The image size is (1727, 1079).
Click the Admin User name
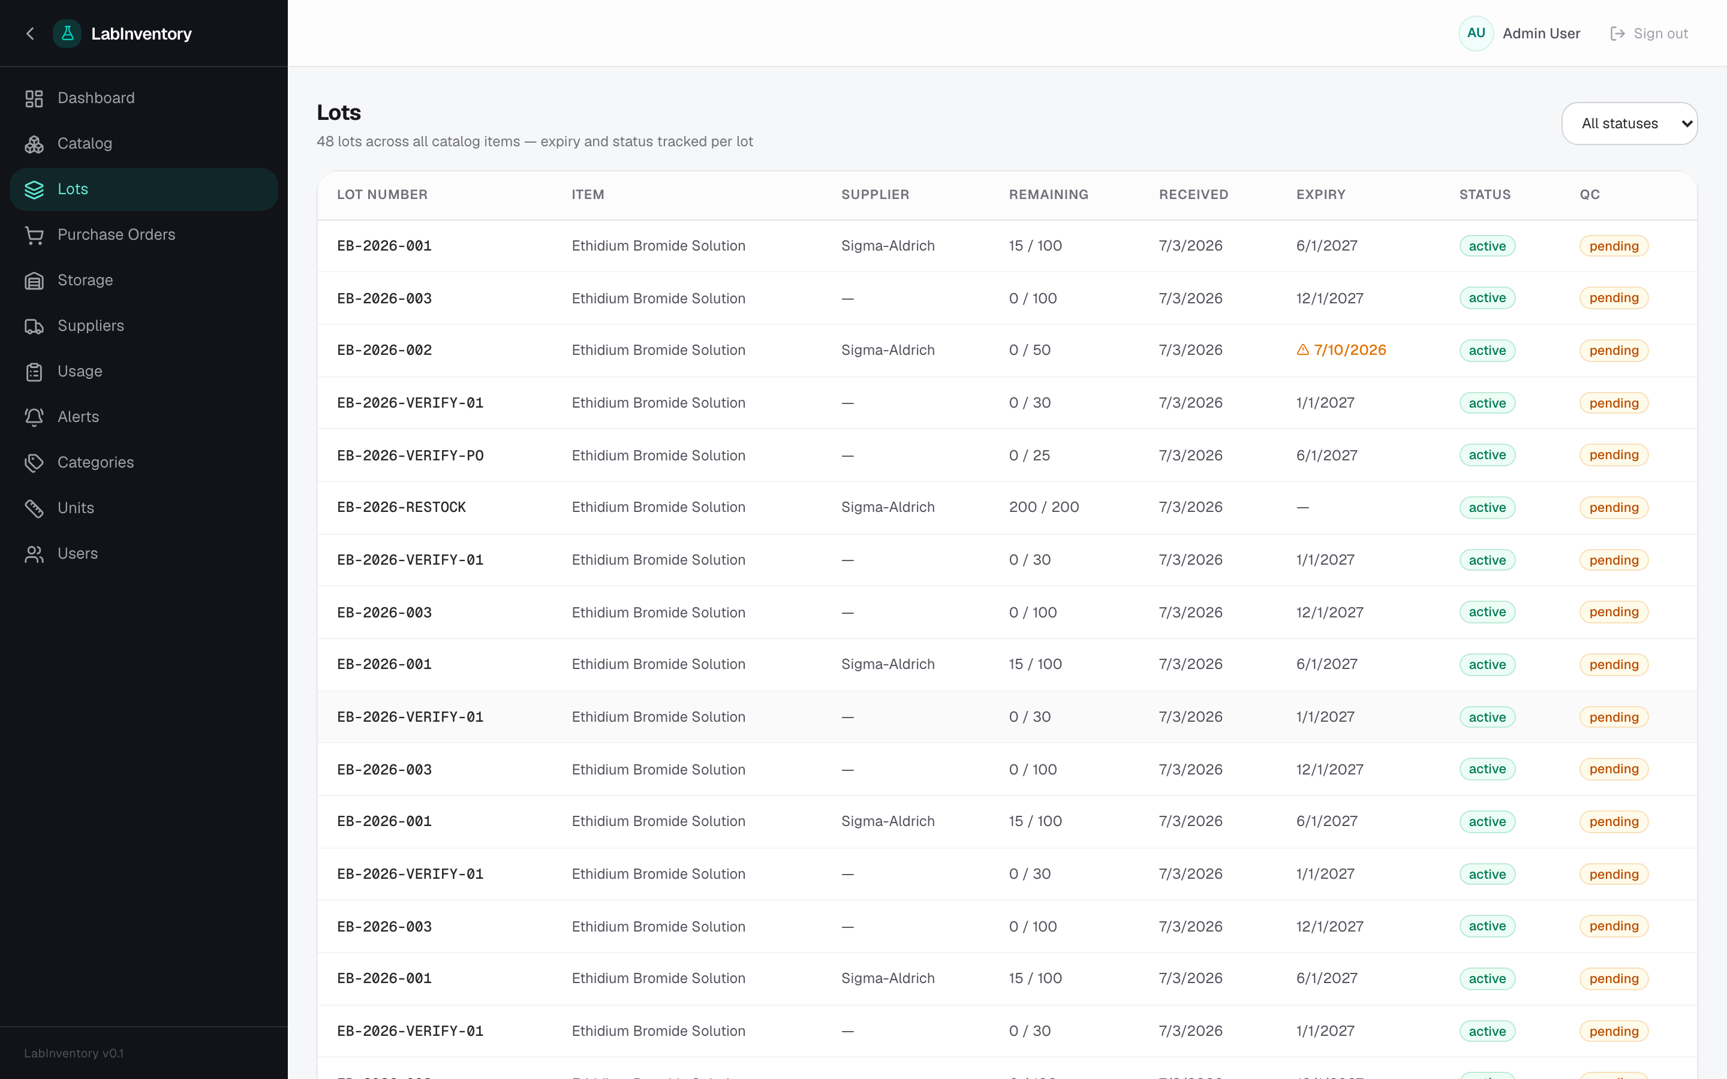[x=1541, y=34]
